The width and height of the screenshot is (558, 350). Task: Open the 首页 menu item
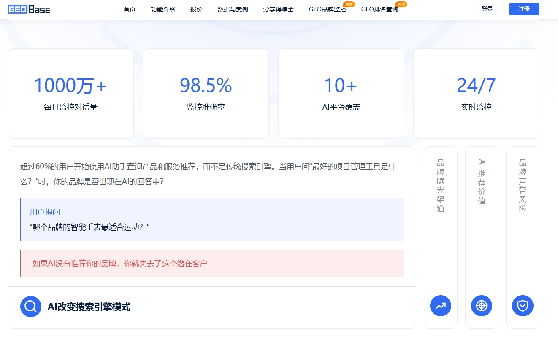click(129, 9)
